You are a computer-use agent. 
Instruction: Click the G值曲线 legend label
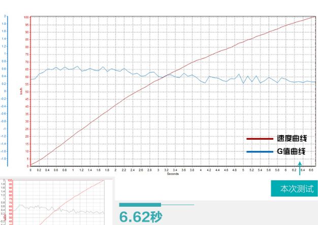[291, 151]
